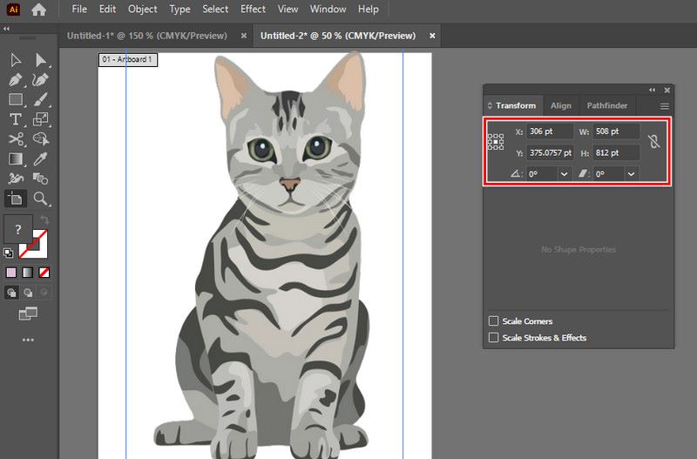
Task: Switch to Draw Inside mode
Action: (x=44, y=293)
